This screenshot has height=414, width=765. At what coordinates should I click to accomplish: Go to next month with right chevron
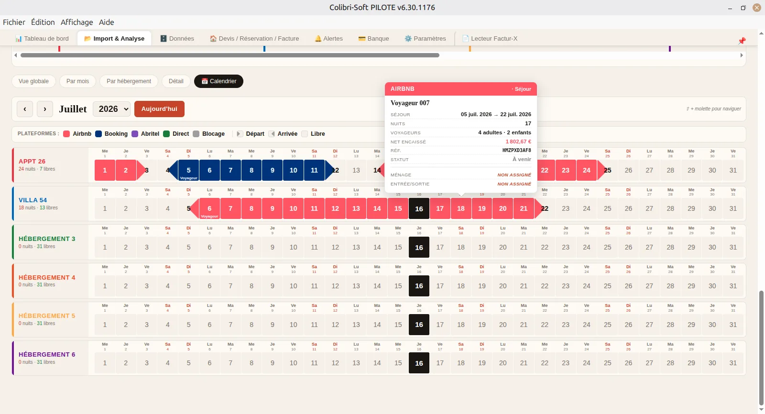pyautogui.click(x=45, y=109)
